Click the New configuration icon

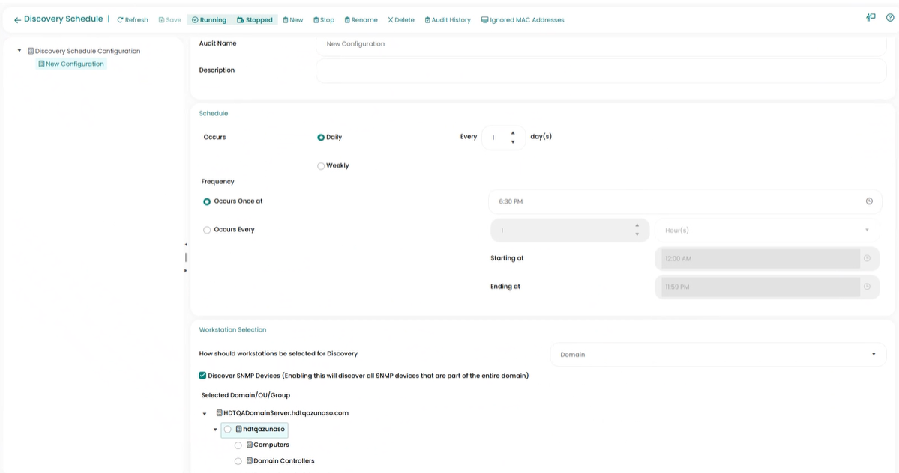tap(286, 20)
